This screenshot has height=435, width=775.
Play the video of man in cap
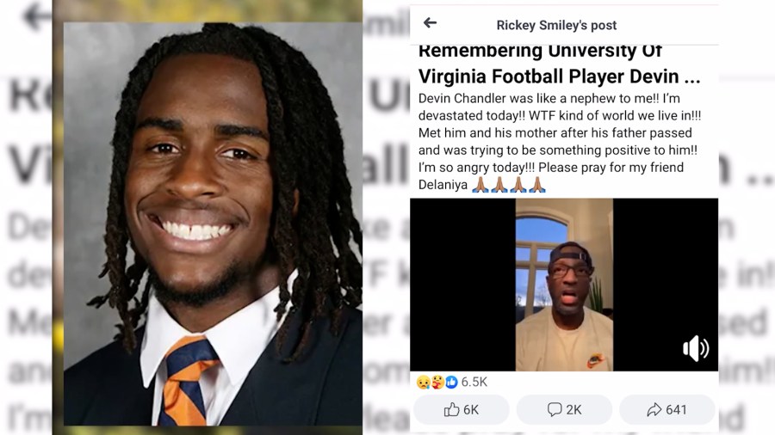564,285
